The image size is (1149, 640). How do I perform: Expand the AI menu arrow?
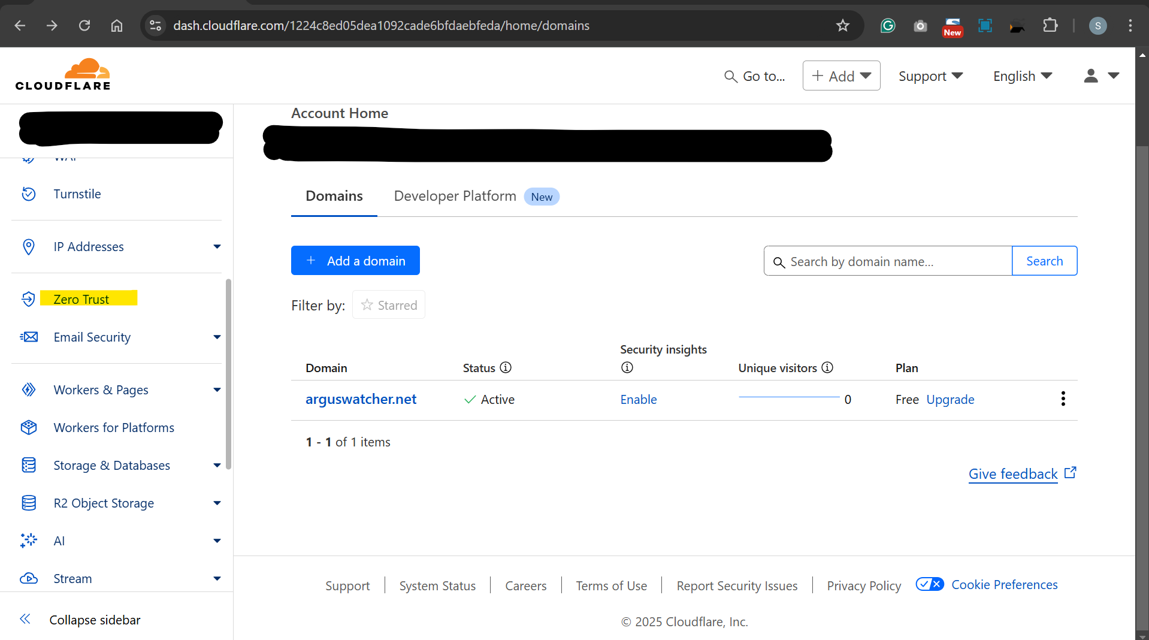[217, 541]
